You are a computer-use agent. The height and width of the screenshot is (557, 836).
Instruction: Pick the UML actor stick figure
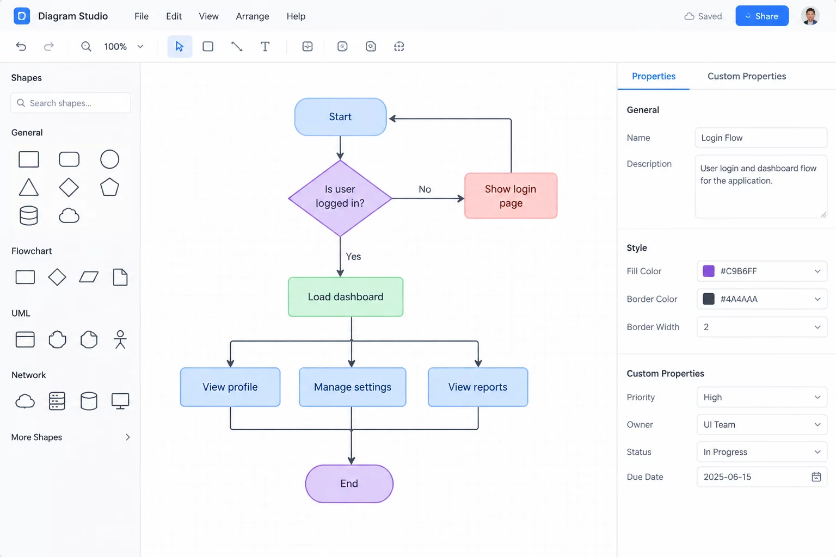coord(120,339)
